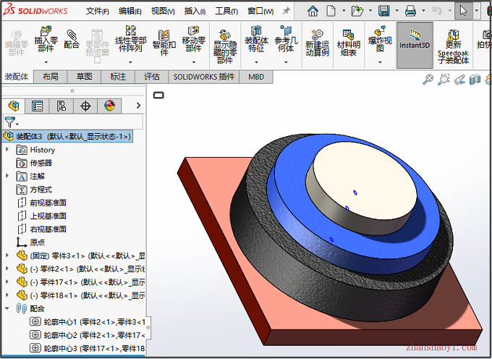Open the Smart Fasteners (智能扣件) tool
492x359 pixels.
point(164,43)
